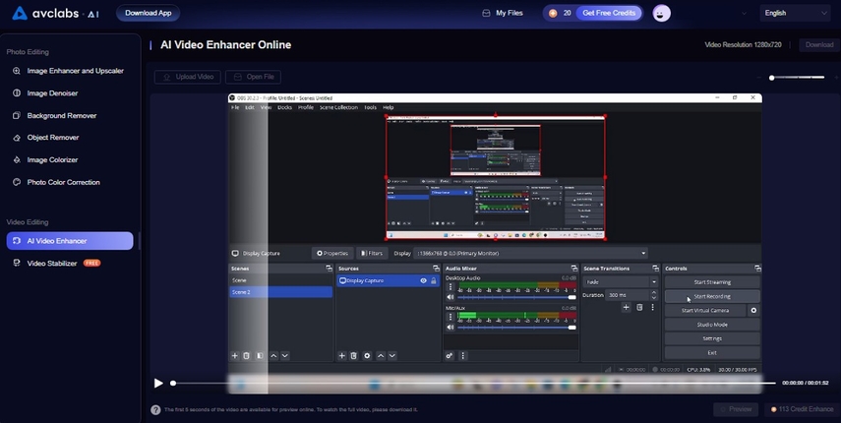Increase Duration with the stepper up arrow
The width and height of the screenshot is (841, 423).
(x=654, y=293)
